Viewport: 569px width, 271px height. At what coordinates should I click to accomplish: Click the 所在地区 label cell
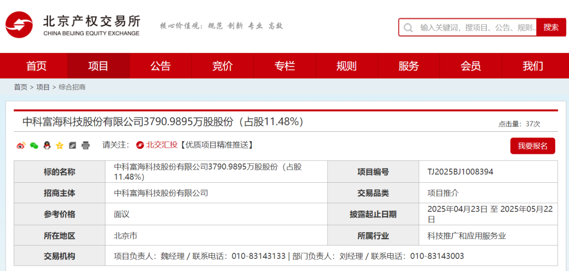click(x=60, y=236)
